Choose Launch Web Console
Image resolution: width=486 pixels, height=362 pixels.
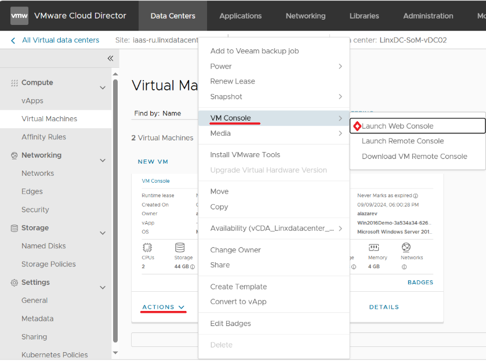[x=418, y=126]
